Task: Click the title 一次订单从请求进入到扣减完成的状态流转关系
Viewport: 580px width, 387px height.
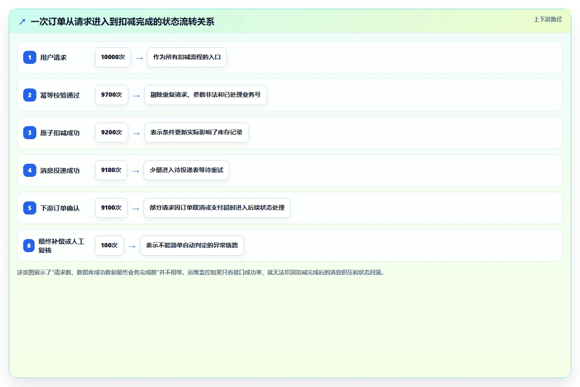Action: click(x=123, y=21)
